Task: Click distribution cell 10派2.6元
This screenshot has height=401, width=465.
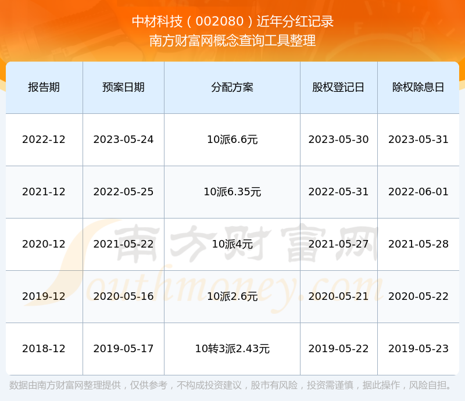Action: [x=232, y=296]
